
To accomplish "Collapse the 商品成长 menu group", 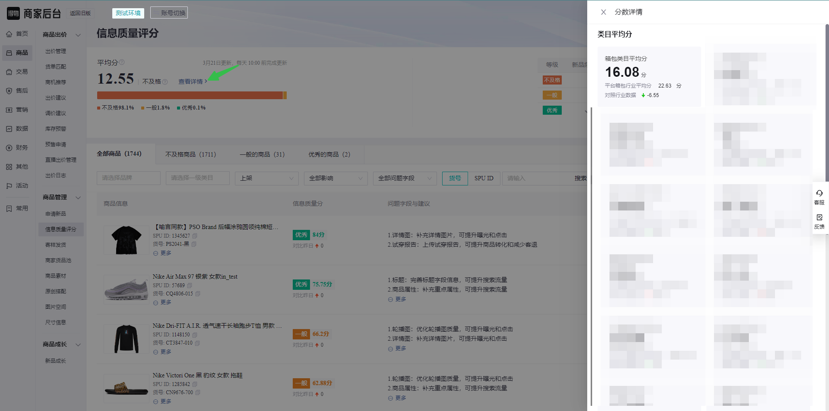I will [x=78, y=345].
